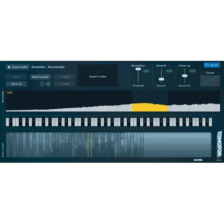Click the Ensemble - Oa.tomodel file name
This screenshot has width=224, height=224.
(x=48, y=67)
